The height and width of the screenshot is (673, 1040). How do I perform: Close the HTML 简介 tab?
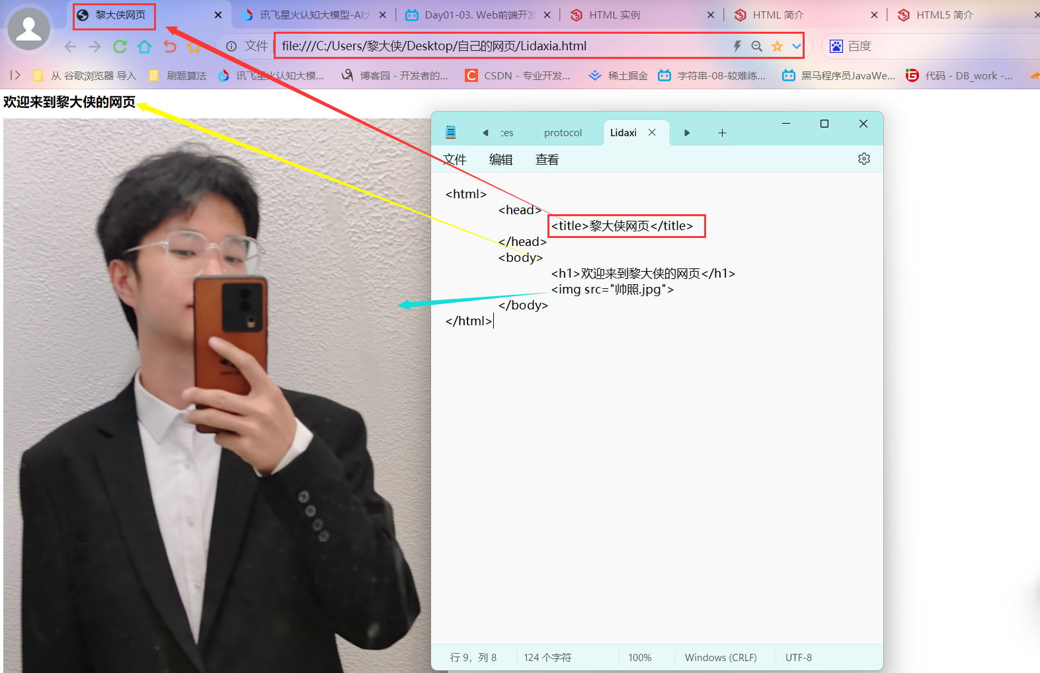[x=875, y=15]
